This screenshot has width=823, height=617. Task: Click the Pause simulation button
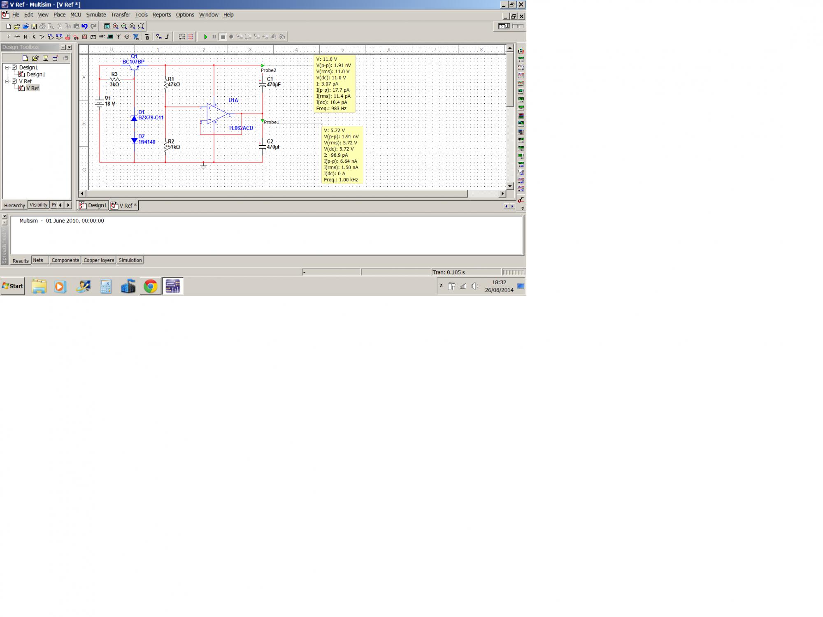[x=214, y=37]
